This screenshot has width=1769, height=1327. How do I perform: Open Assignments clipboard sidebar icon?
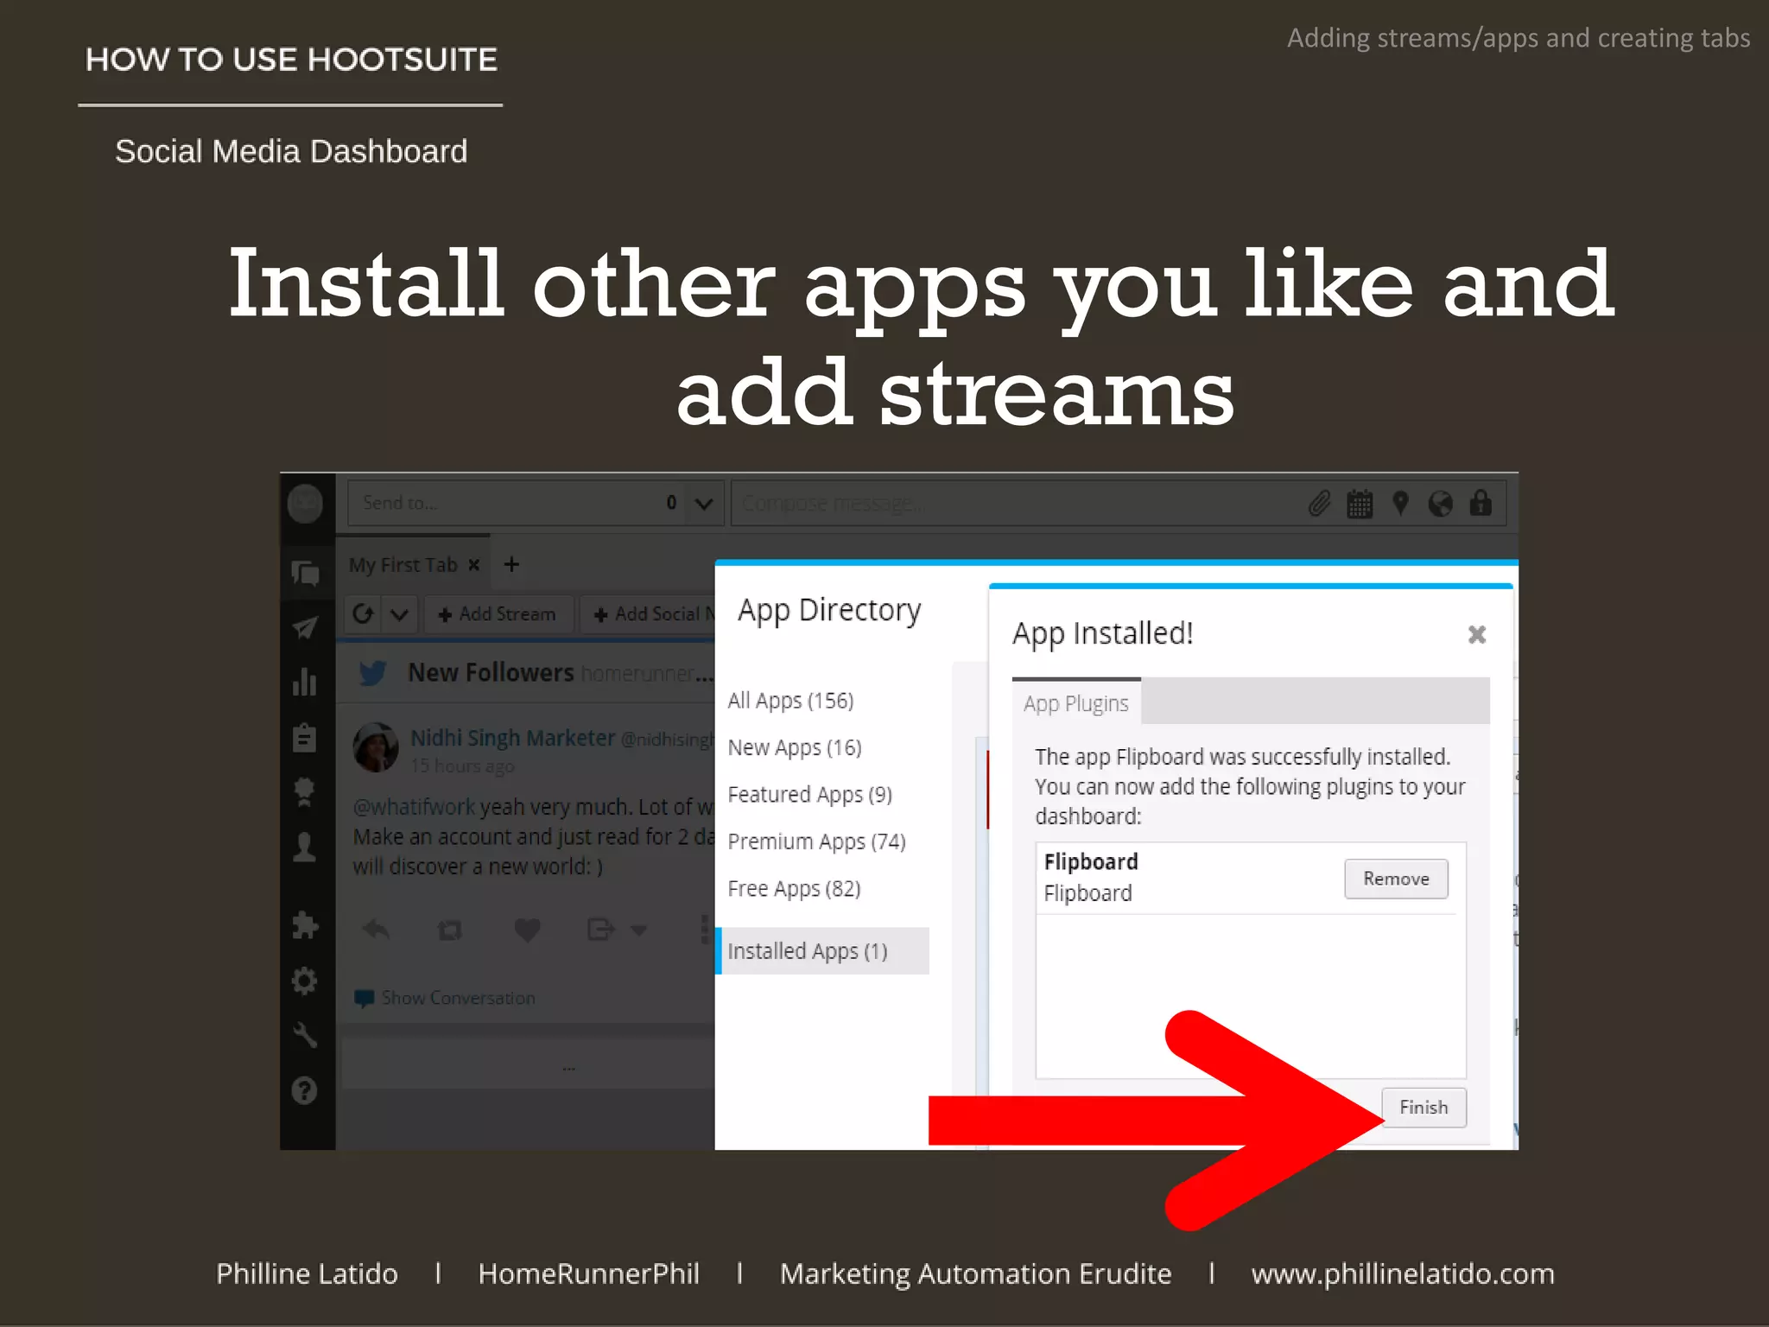click(x=305, y=737)
